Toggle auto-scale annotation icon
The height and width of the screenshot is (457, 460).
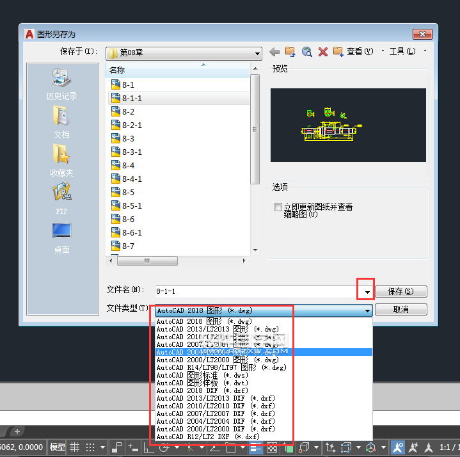click(x=413, y=447)
